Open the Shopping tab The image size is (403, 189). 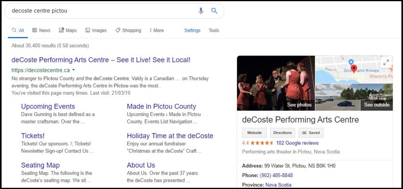coord(128,30)
